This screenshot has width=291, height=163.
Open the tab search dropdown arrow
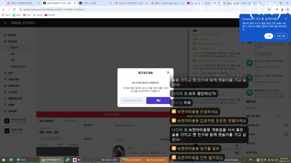tap(3, 3)
